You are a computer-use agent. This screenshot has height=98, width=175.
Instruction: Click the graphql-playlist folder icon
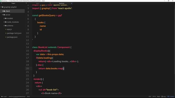2,7
